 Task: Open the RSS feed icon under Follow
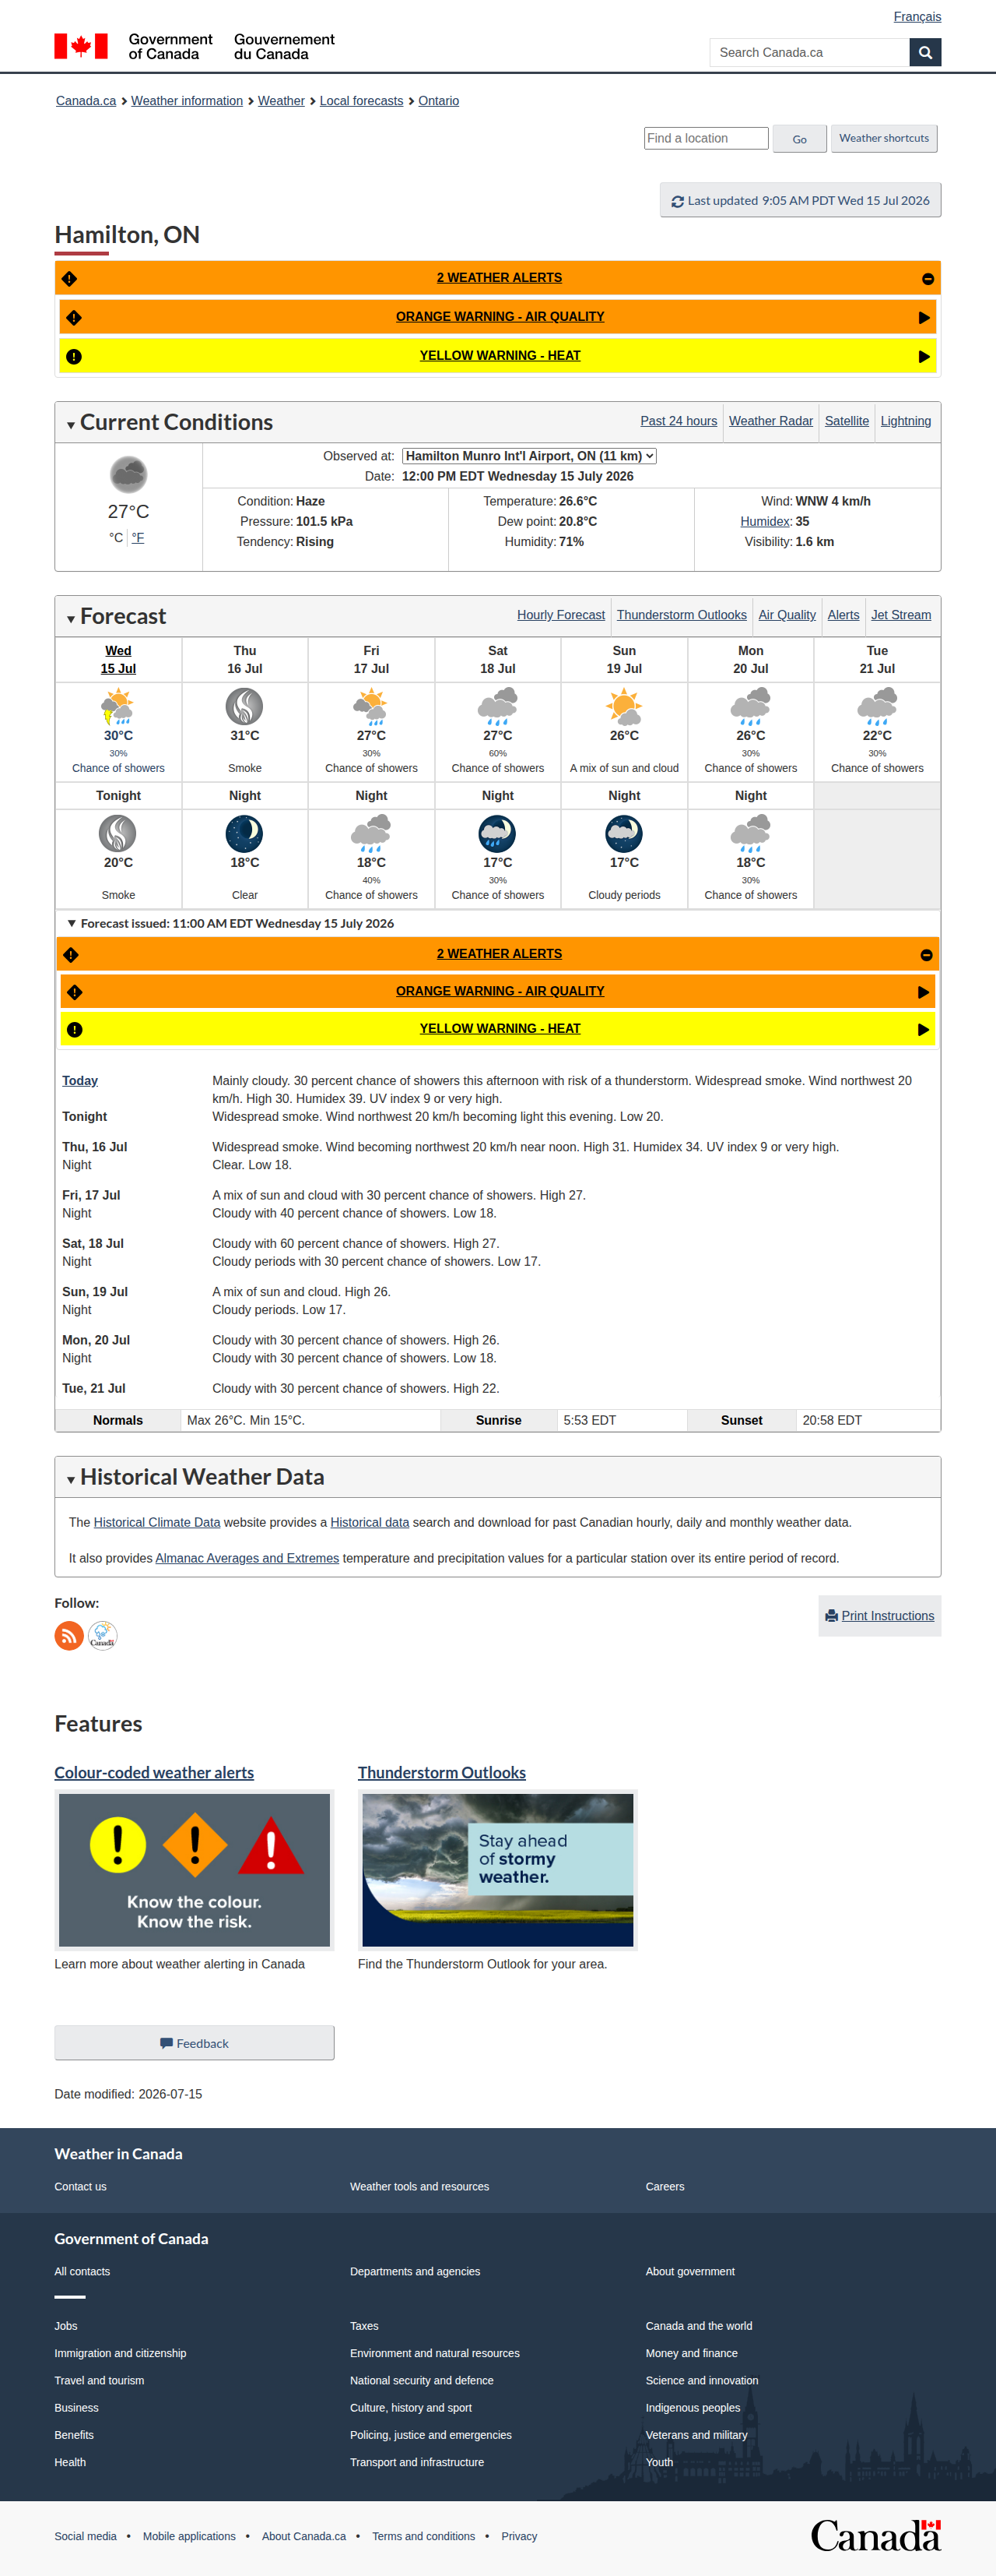pos(69,1636)
